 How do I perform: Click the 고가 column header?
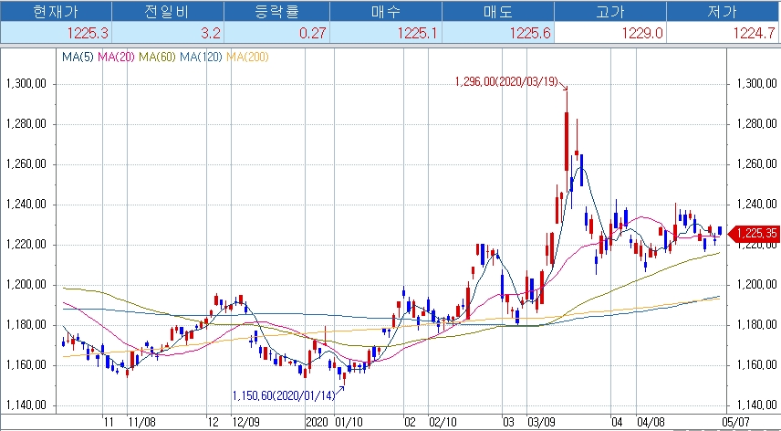click(610, 12)
